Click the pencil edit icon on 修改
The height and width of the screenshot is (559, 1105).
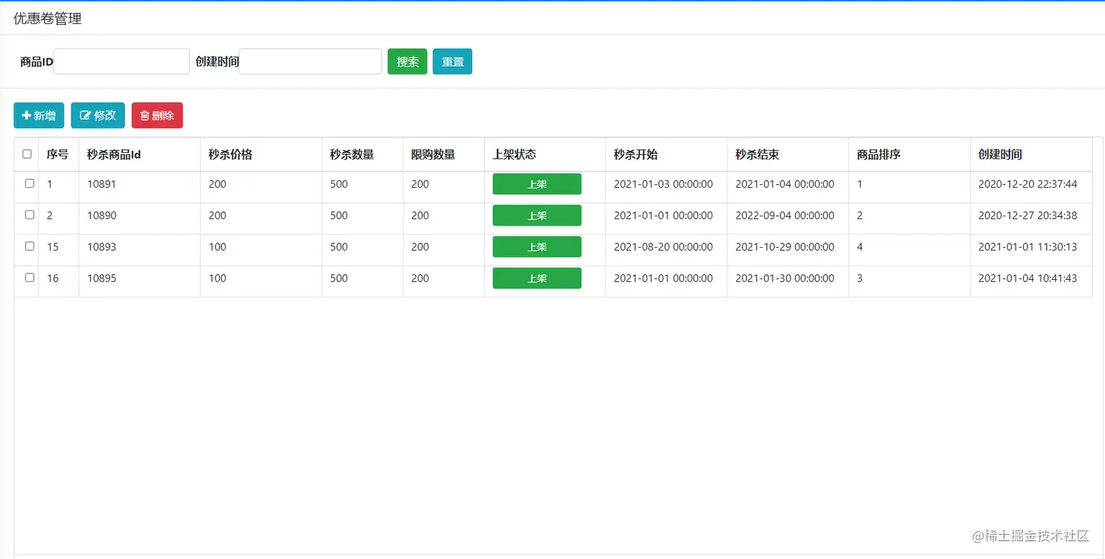(85, 115)
